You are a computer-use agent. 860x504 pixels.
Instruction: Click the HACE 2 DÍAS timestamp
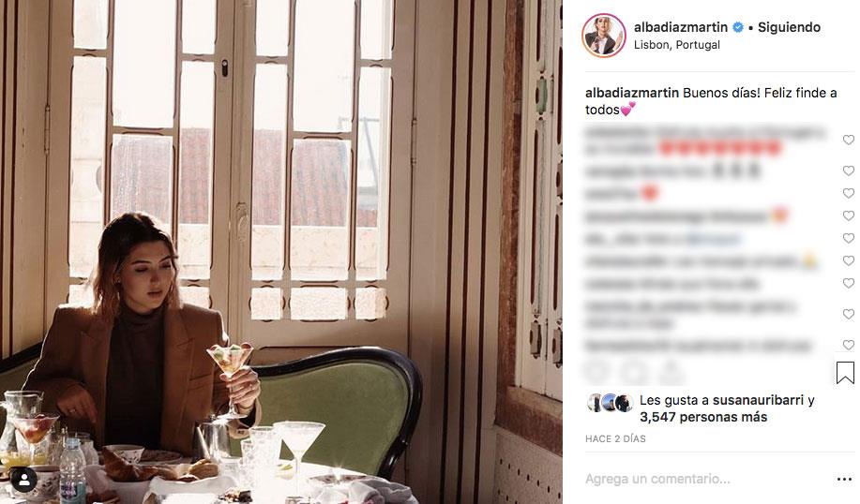tap(615, 438)
